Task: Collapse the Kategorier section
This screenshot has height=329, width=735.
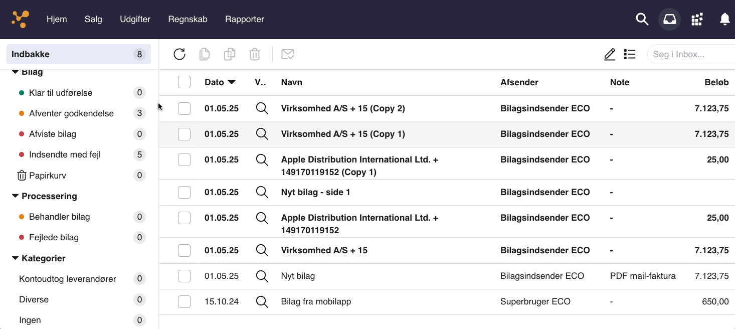Action: (15, 258)
